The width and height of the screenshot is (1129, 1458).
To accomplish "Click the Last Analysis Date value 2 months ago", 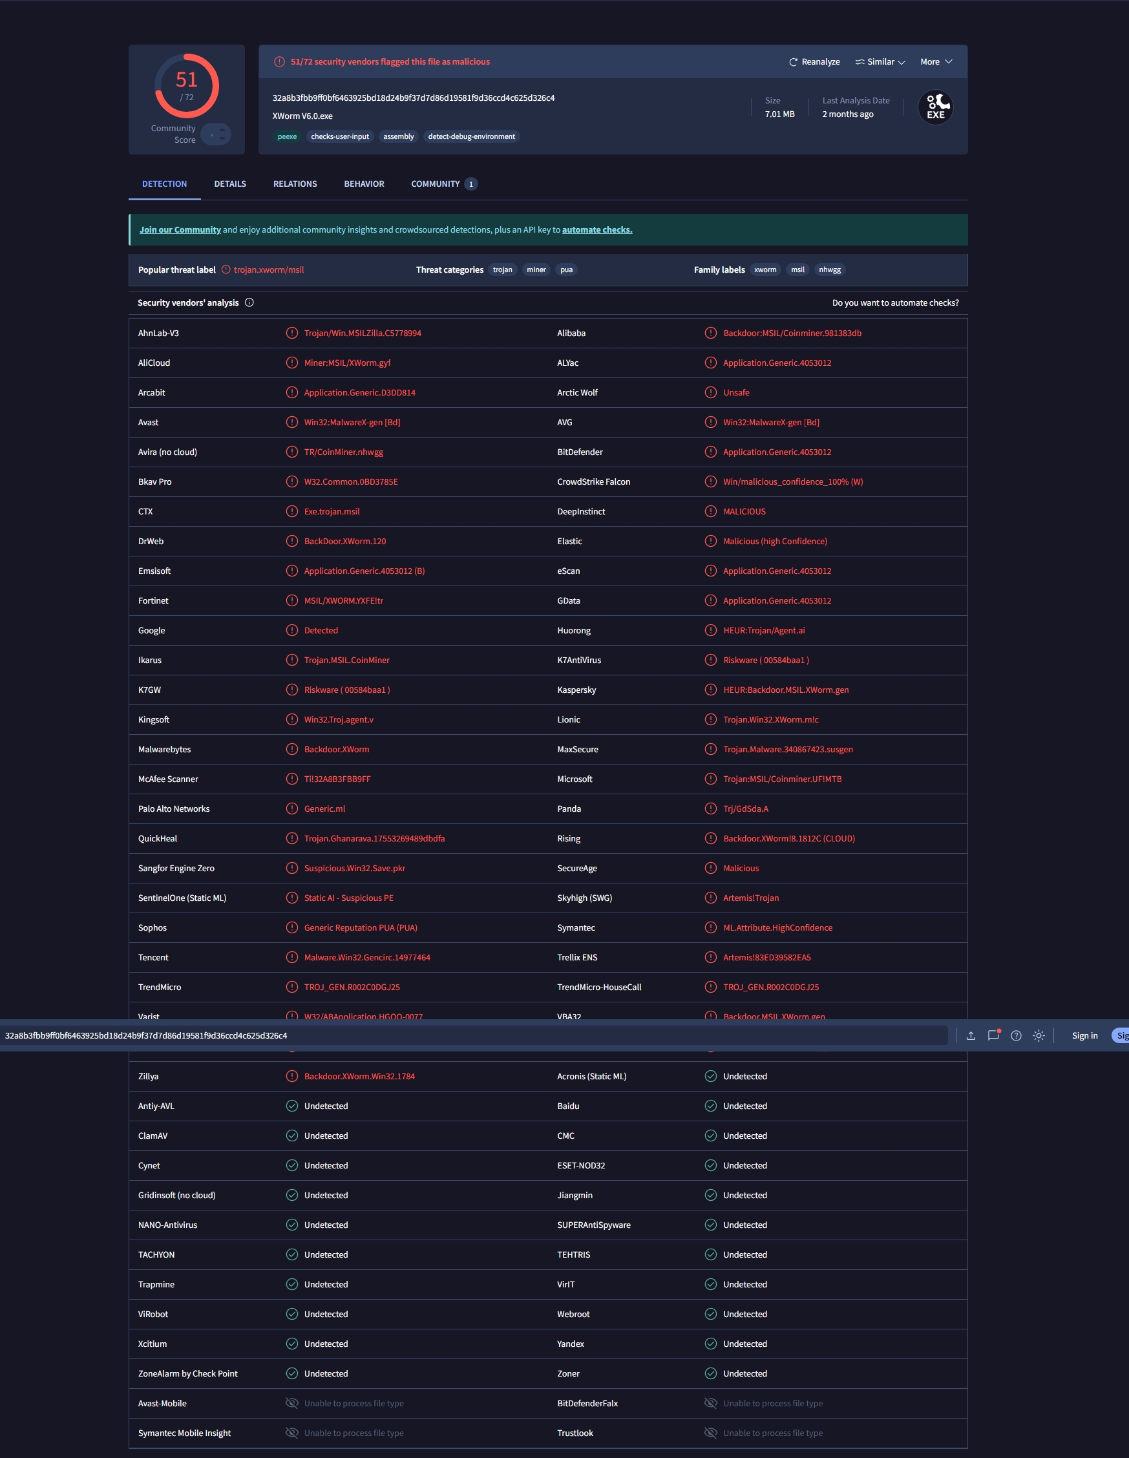I will coord(848,114).
